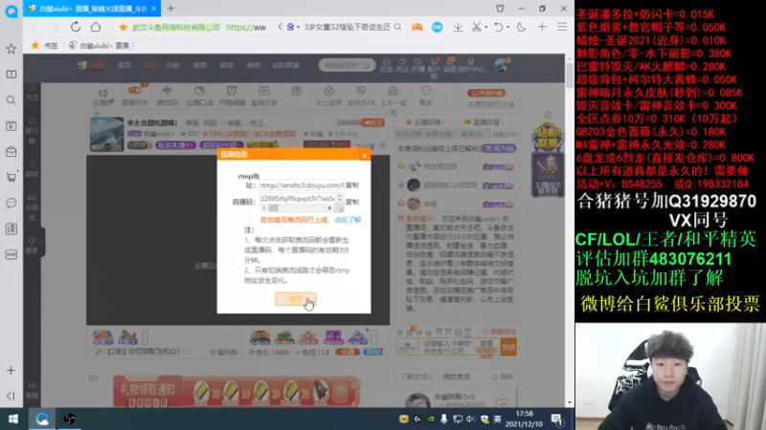Open the sidebar reading book icon
This screenshot has height=430, width=766.
tap(11, 75)
